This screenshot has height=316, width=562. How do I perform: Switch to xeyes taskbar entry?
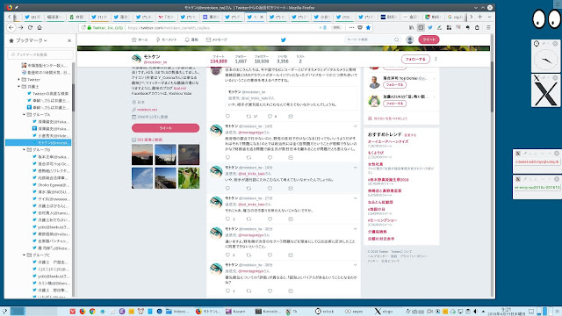tap(354, 312)
